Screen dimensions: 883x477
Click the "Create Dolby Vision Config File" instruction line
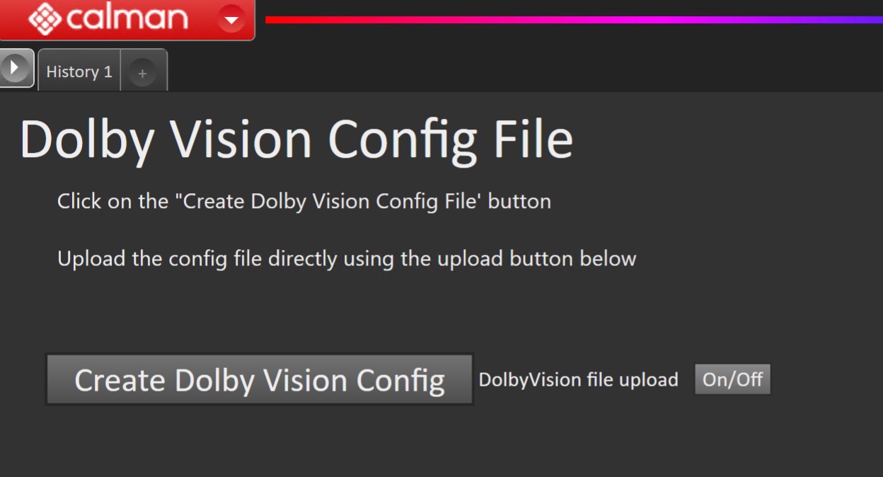tap(304, 202)
